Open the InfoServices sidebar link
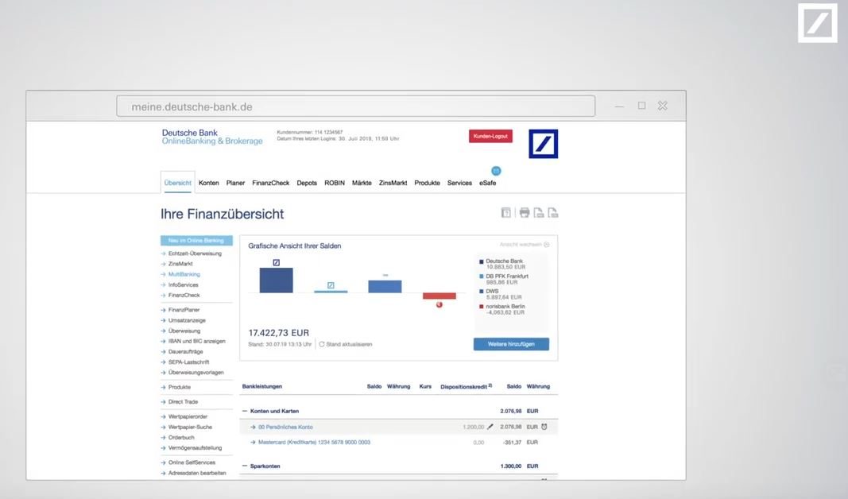This screenshot has height=499, width=848. 184,285
